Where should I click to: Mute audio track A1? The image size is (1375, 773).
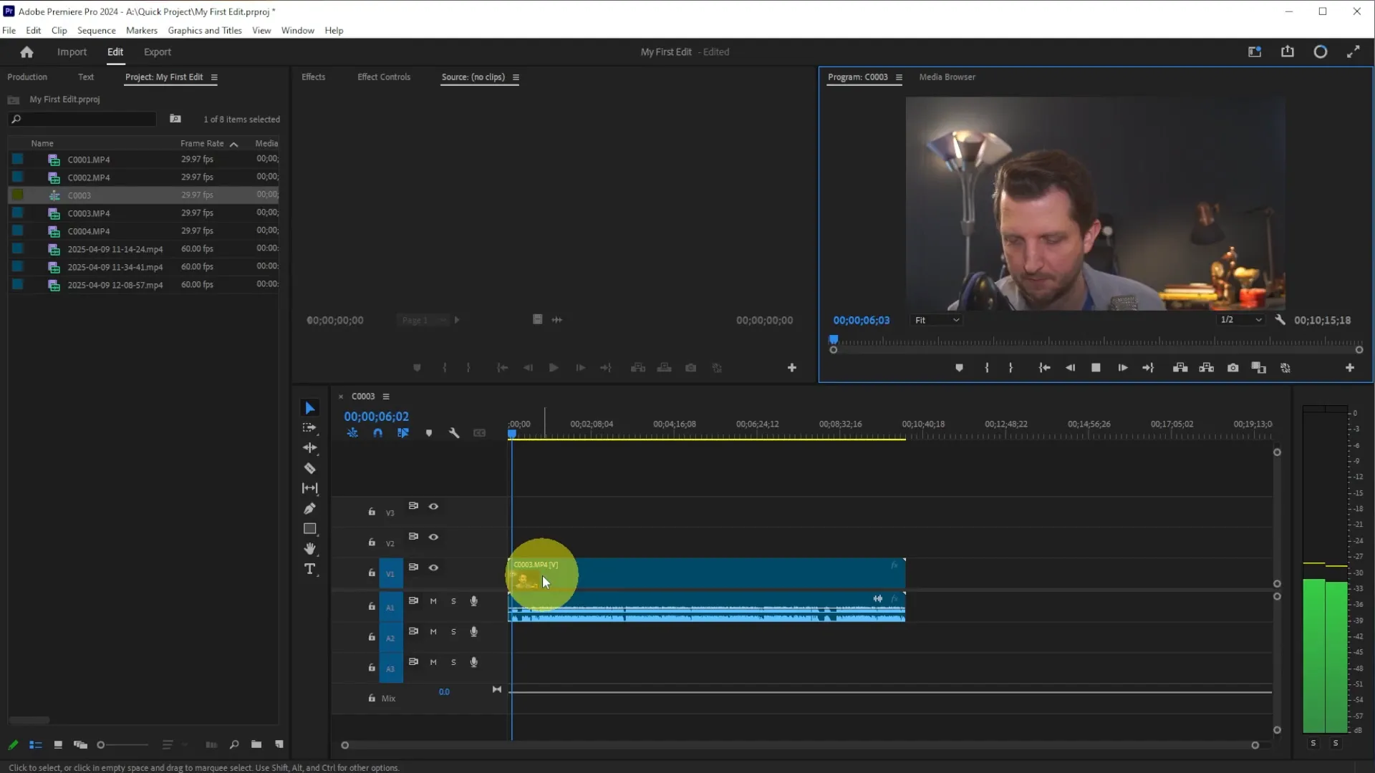pyautogui.click(x=433, y=601)
